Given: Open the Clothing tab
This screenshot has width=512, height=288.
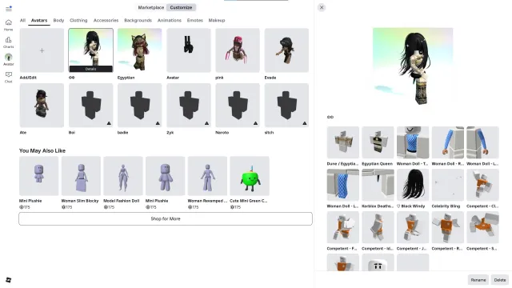Looking at the screenshot, I should [x=78, y=20].
